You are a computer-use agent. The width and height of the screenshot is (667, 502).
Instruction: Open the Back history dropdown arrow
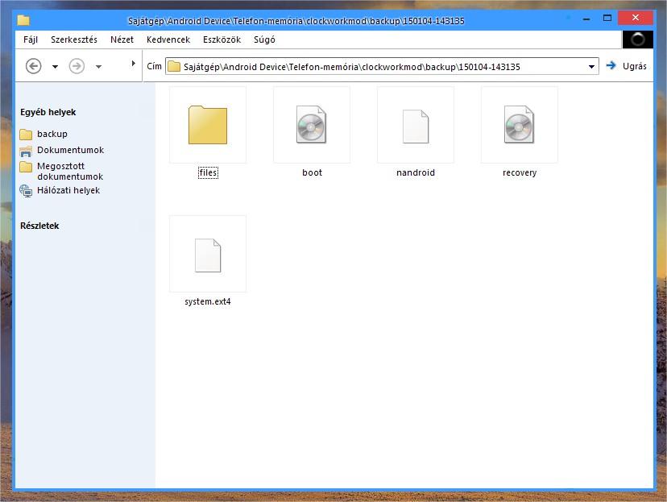pos(55,67)
